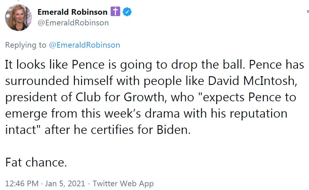Open the Emerald Robinson display name link
309x190 pixels.
(x=72, y=12)
